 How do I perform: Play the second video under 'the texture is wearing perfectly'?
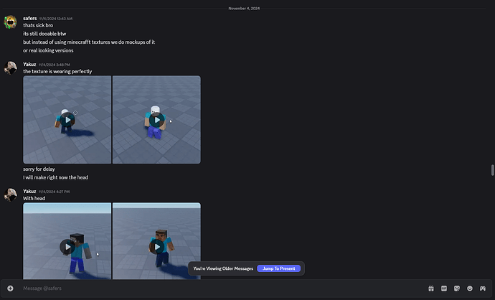tap(156, 120)
